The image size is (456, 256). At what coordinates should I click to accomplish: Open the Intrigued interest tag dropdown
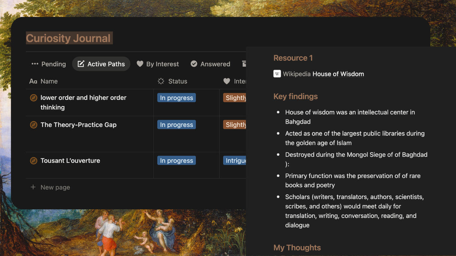pos(235,161)
